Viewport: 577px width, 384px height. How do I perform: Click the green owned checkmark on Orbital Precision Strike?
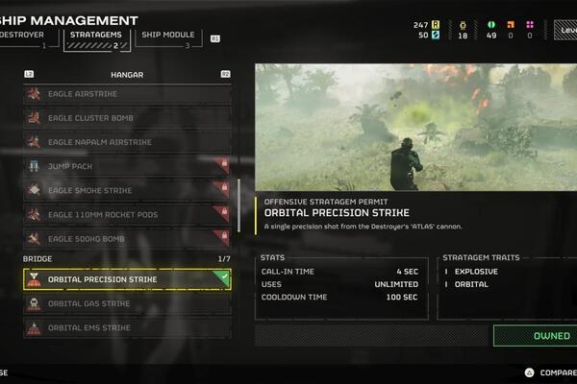click(x=223, y=276)
